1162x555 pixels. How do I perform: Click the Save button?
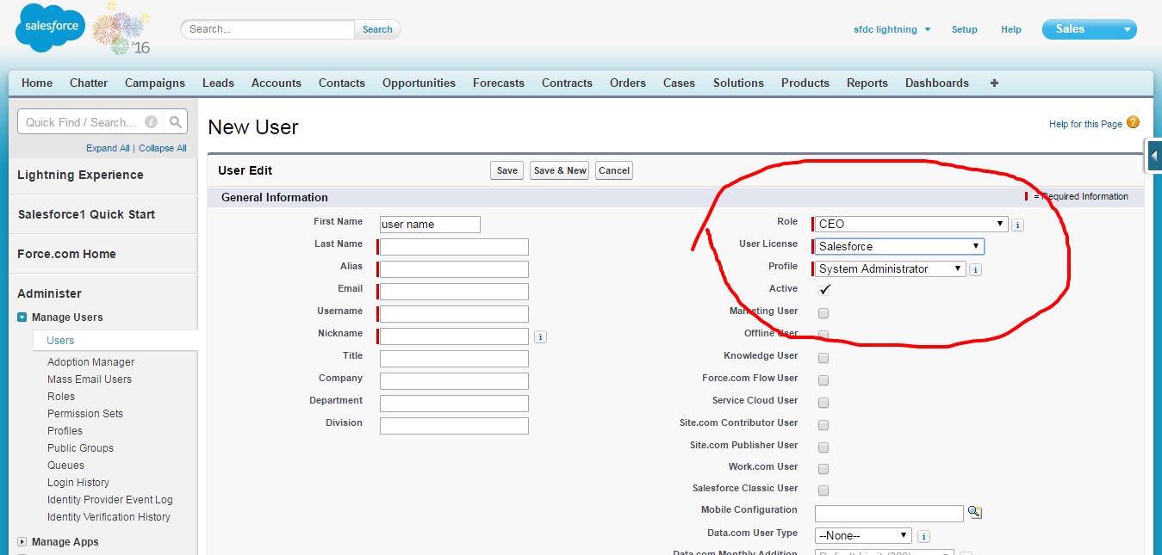(507, 170)
